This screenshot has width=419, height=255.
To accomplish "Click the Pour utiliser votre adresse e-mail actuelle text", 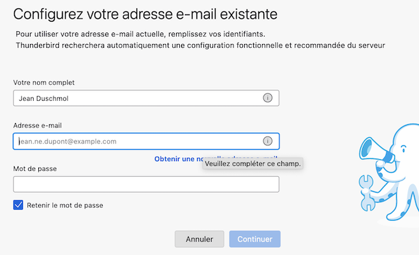I will point(140,34).
